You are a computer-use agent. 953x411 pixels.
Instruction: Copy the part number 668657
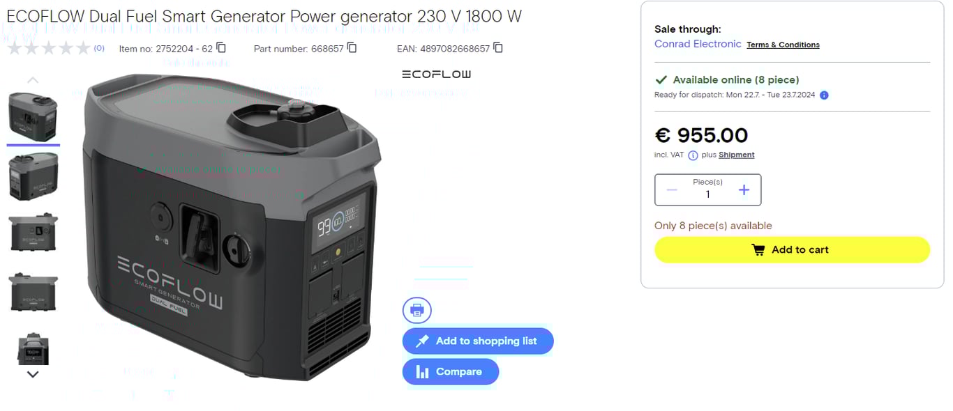coord(352,48)
